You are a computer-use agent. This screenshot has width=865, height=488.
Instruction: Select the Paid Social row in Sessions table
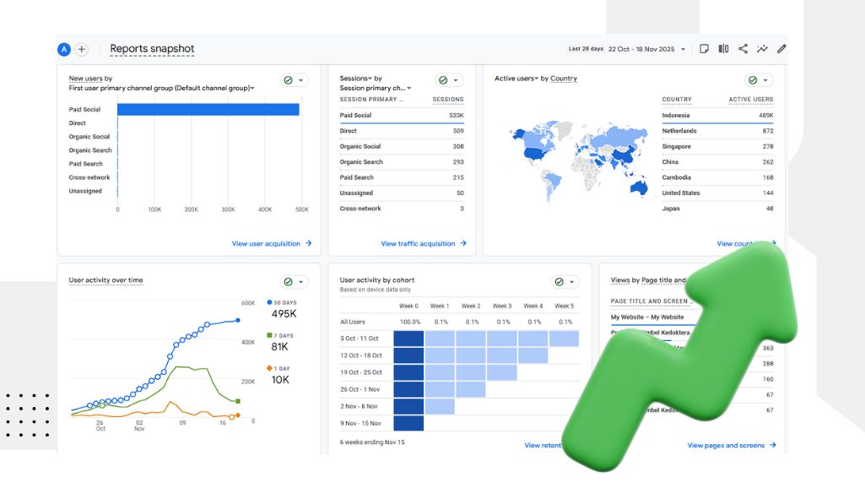401,116
